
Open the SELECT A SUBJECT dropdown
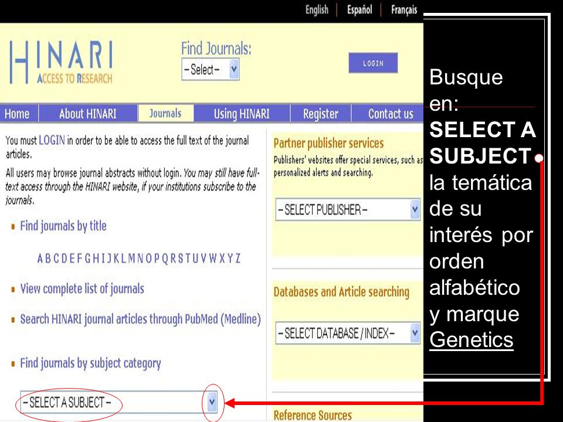click(x=119, y=402)
